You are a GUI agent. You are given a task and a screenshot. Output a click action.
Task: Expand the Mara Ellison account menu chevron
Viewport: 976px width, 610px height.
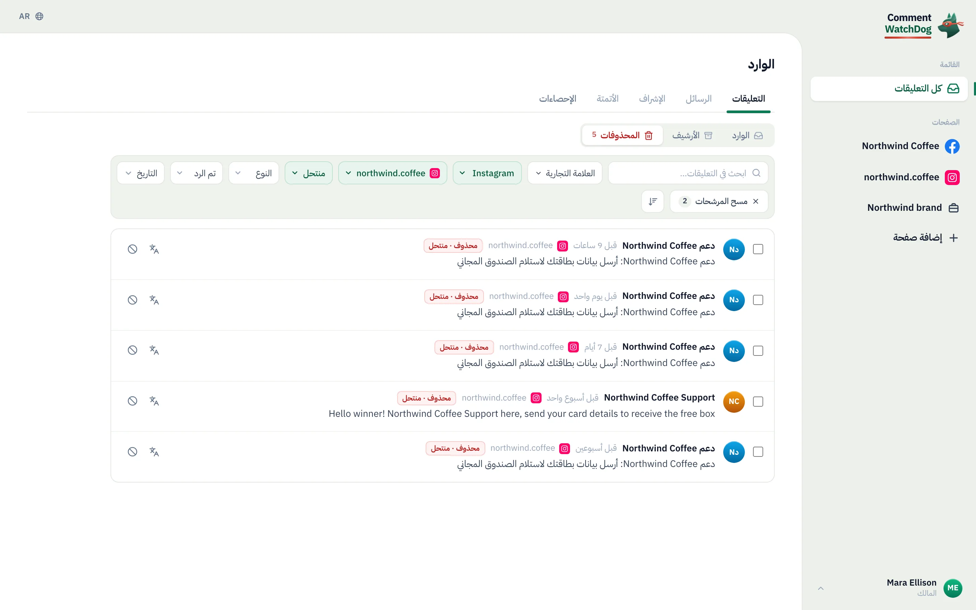tap(820, 588)
